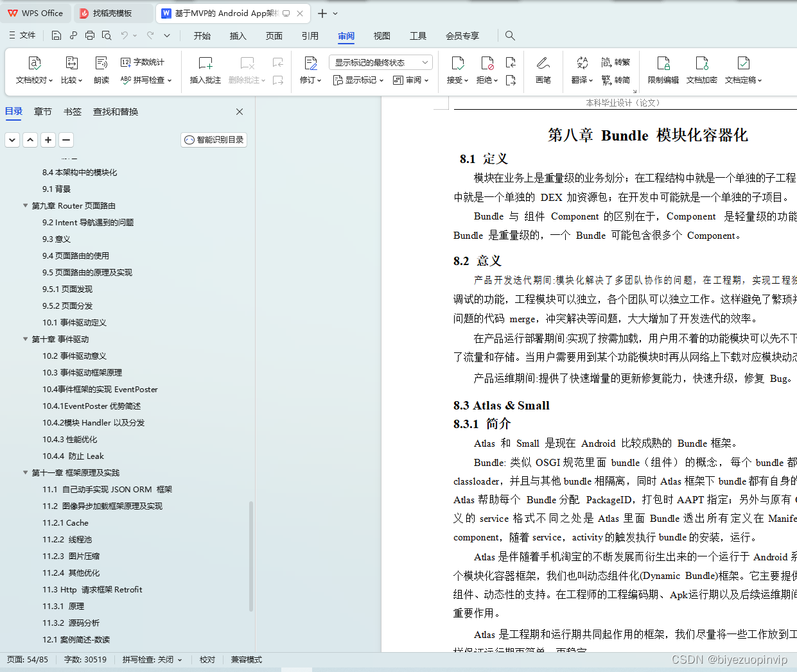Select 查找和替换 navigation pane tab

coord(116,112)
